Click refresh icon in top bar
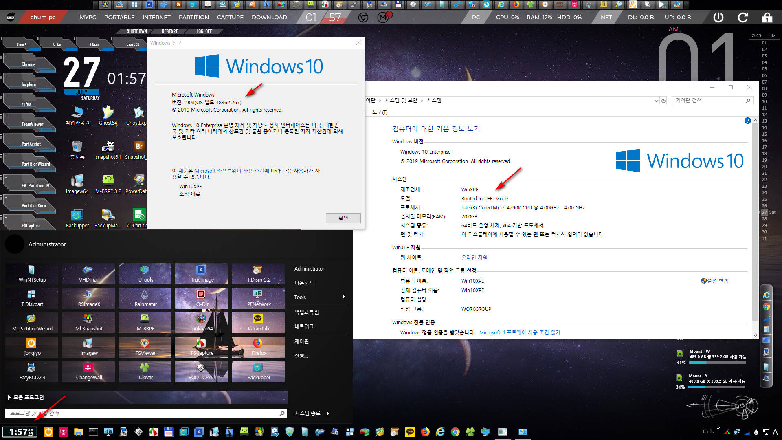The width and height of the screenshot is (782, 440). point(743,18)
